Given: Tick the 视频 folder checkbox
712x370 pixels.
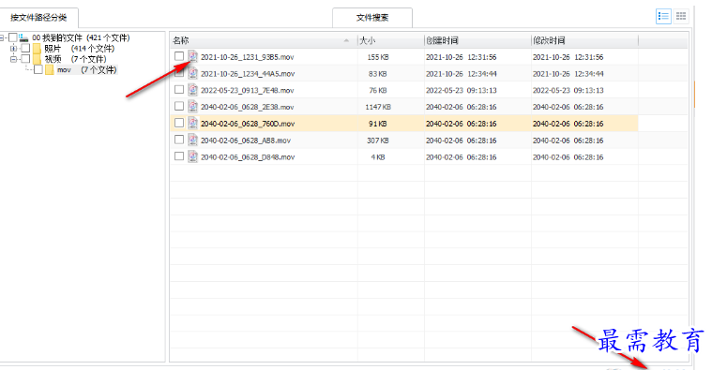Looking at the screenshot, I should pyautogui.click(x=25, y=59).
